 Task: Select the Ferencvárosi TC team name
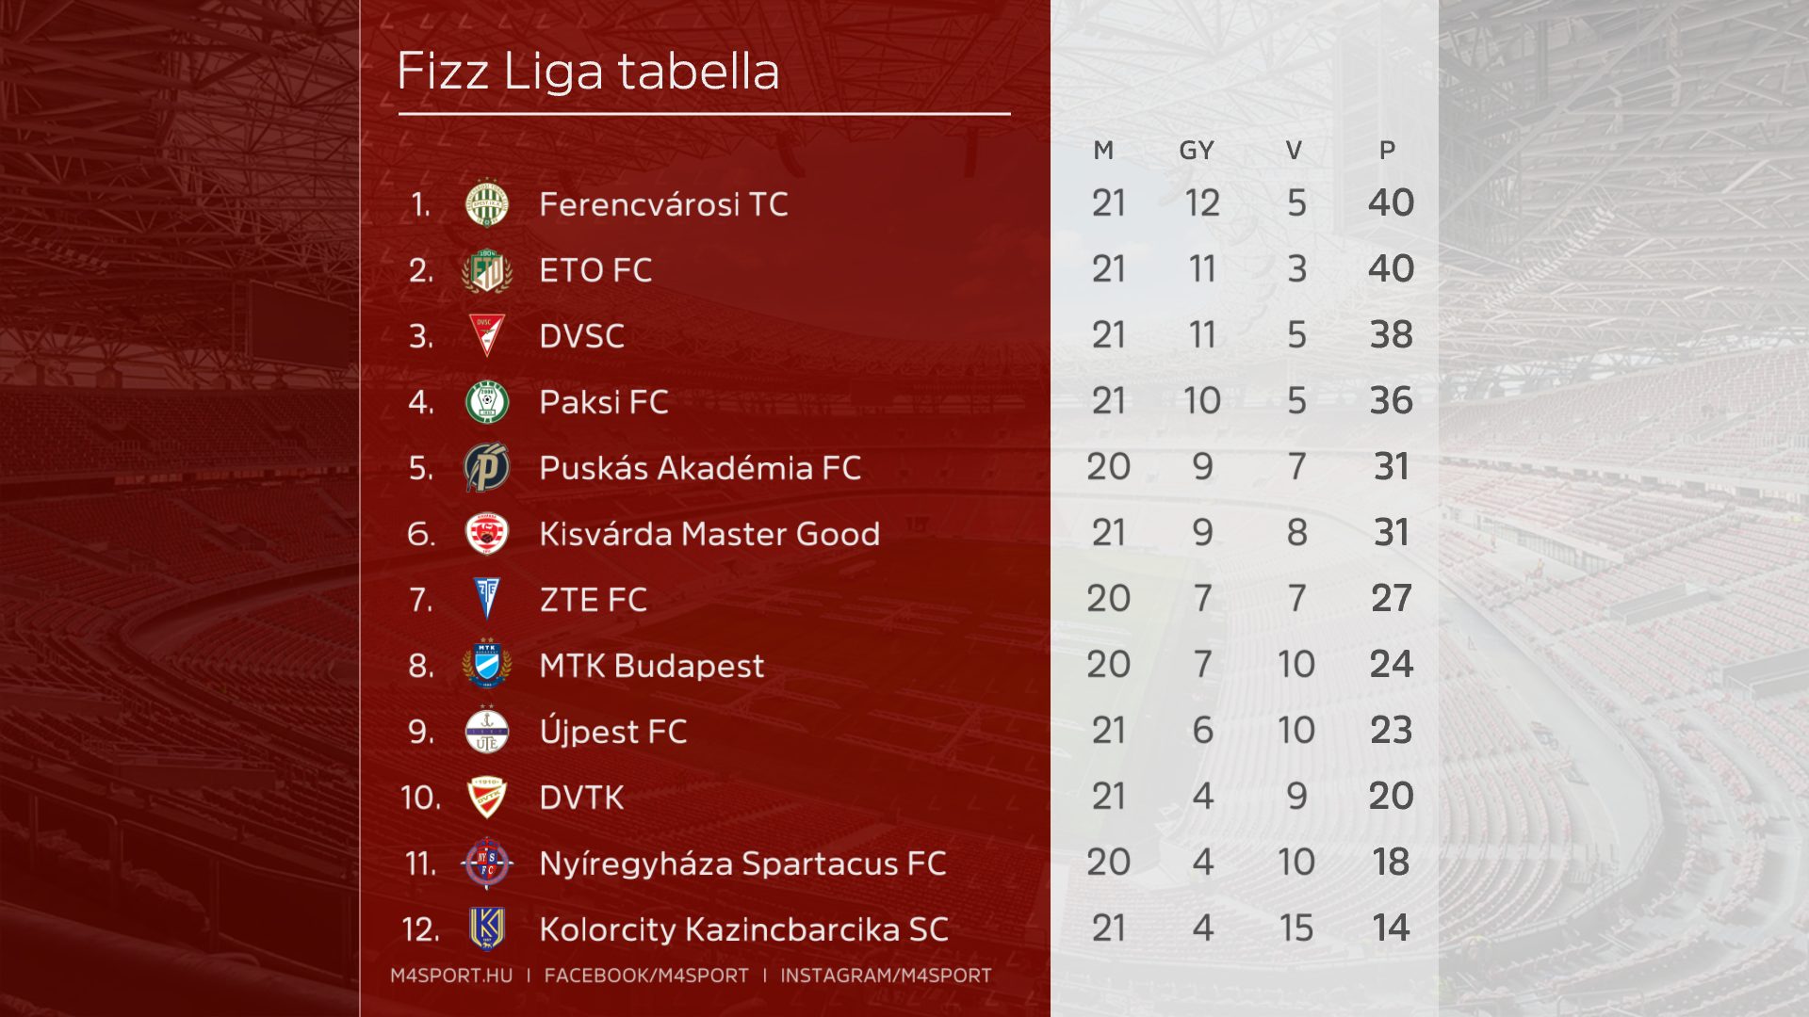tap(663, 204)
